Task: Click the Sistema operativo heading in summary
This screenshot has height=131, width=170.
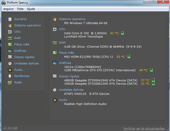Action: [72, 19]
